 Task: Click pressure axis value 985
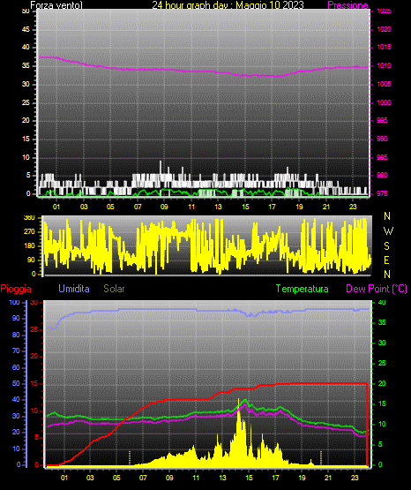point(382,157)
